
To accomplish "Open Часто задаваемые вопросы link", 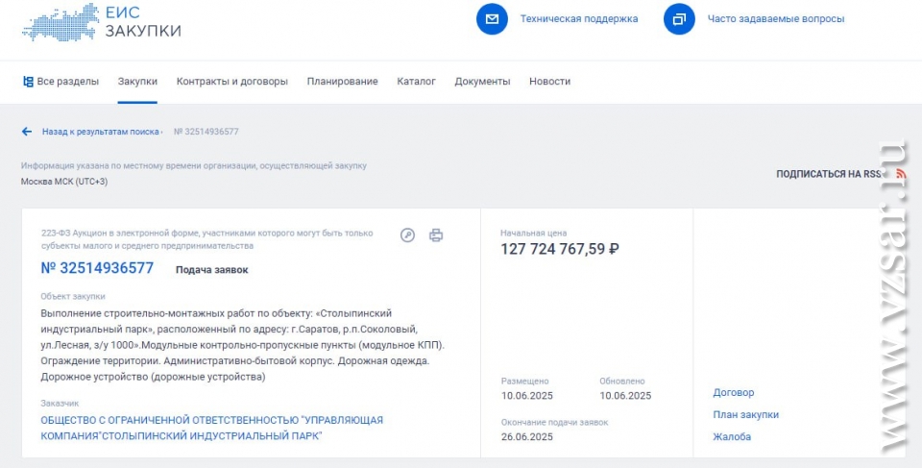I will coord(776,19).
